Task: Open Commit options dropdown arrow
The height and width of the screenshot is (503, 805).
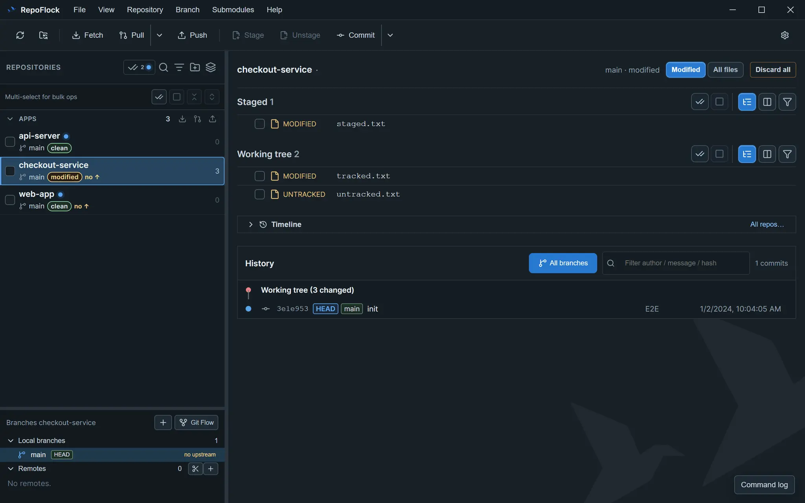Action: point(390,35)
